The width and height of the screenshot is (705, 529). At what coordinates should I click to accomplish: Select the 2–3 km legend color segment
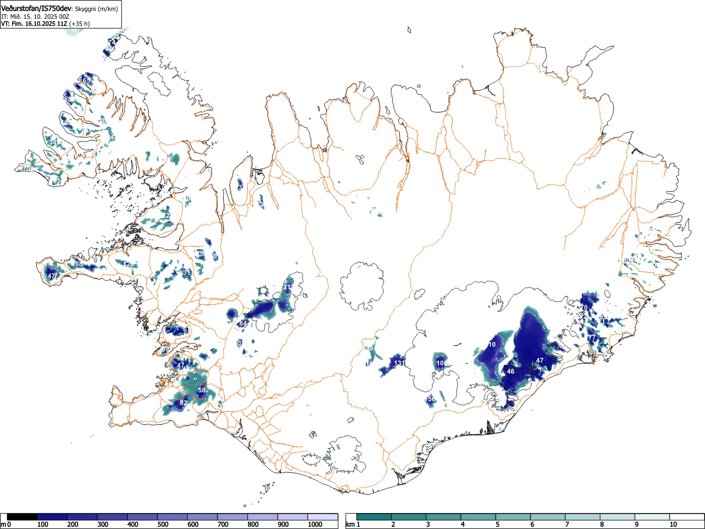409,517
